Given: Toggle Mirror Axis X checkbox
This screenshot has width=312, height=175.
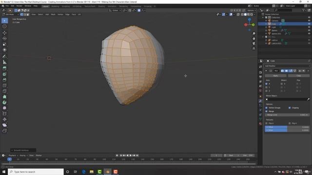Looking at the screenshot, I should click(x=267, y=84).
